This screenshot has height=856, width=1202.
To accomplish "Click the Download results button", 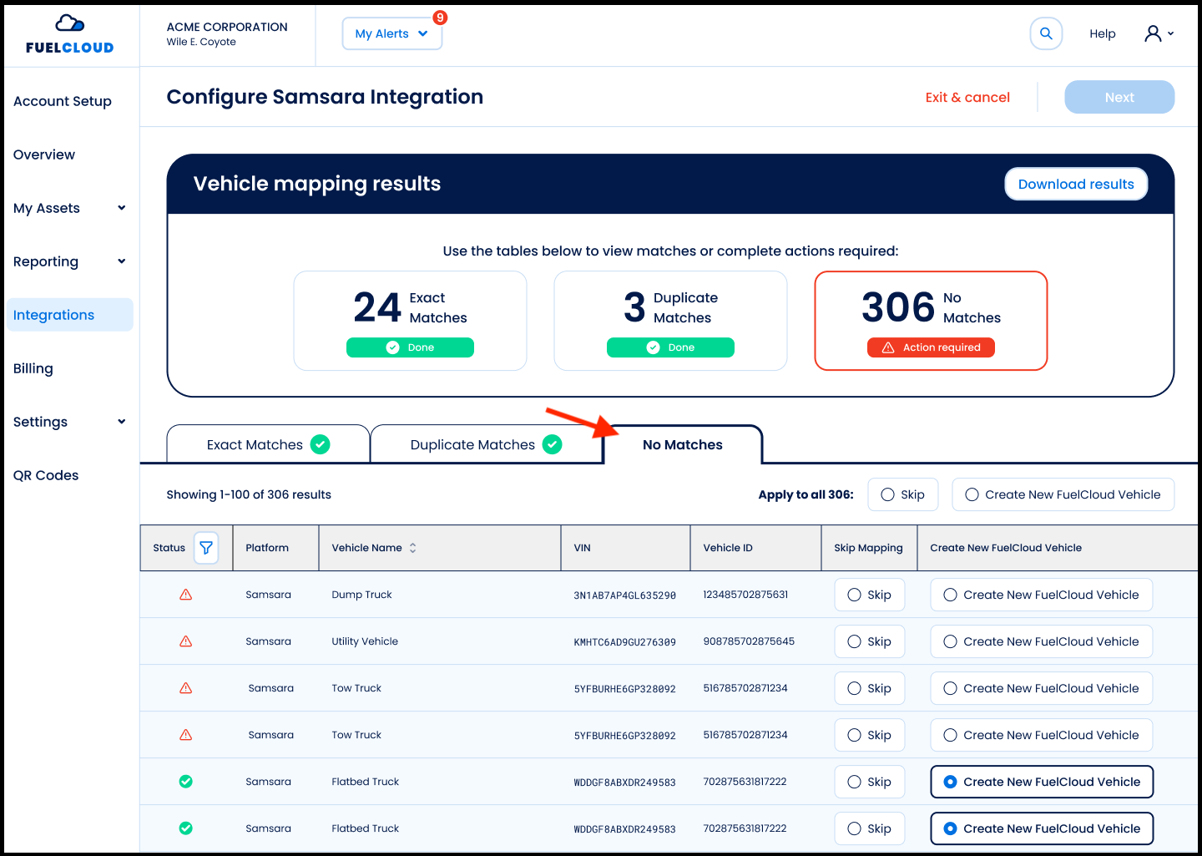I will 1076,184.
